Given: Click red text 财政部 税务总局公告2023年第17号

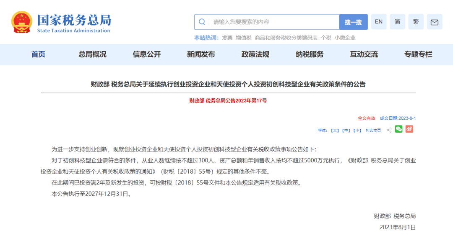Looking at the screenshot, I should (228, 100).
